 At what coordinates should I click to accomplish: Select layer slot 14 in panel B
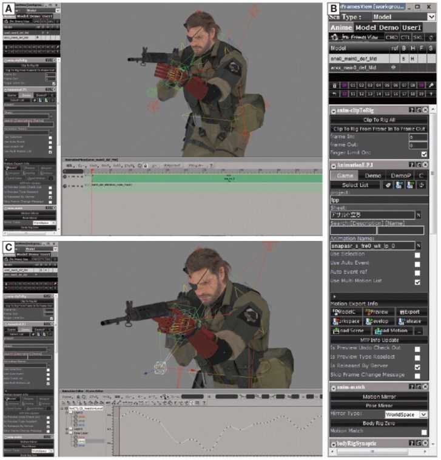(379, 94)
